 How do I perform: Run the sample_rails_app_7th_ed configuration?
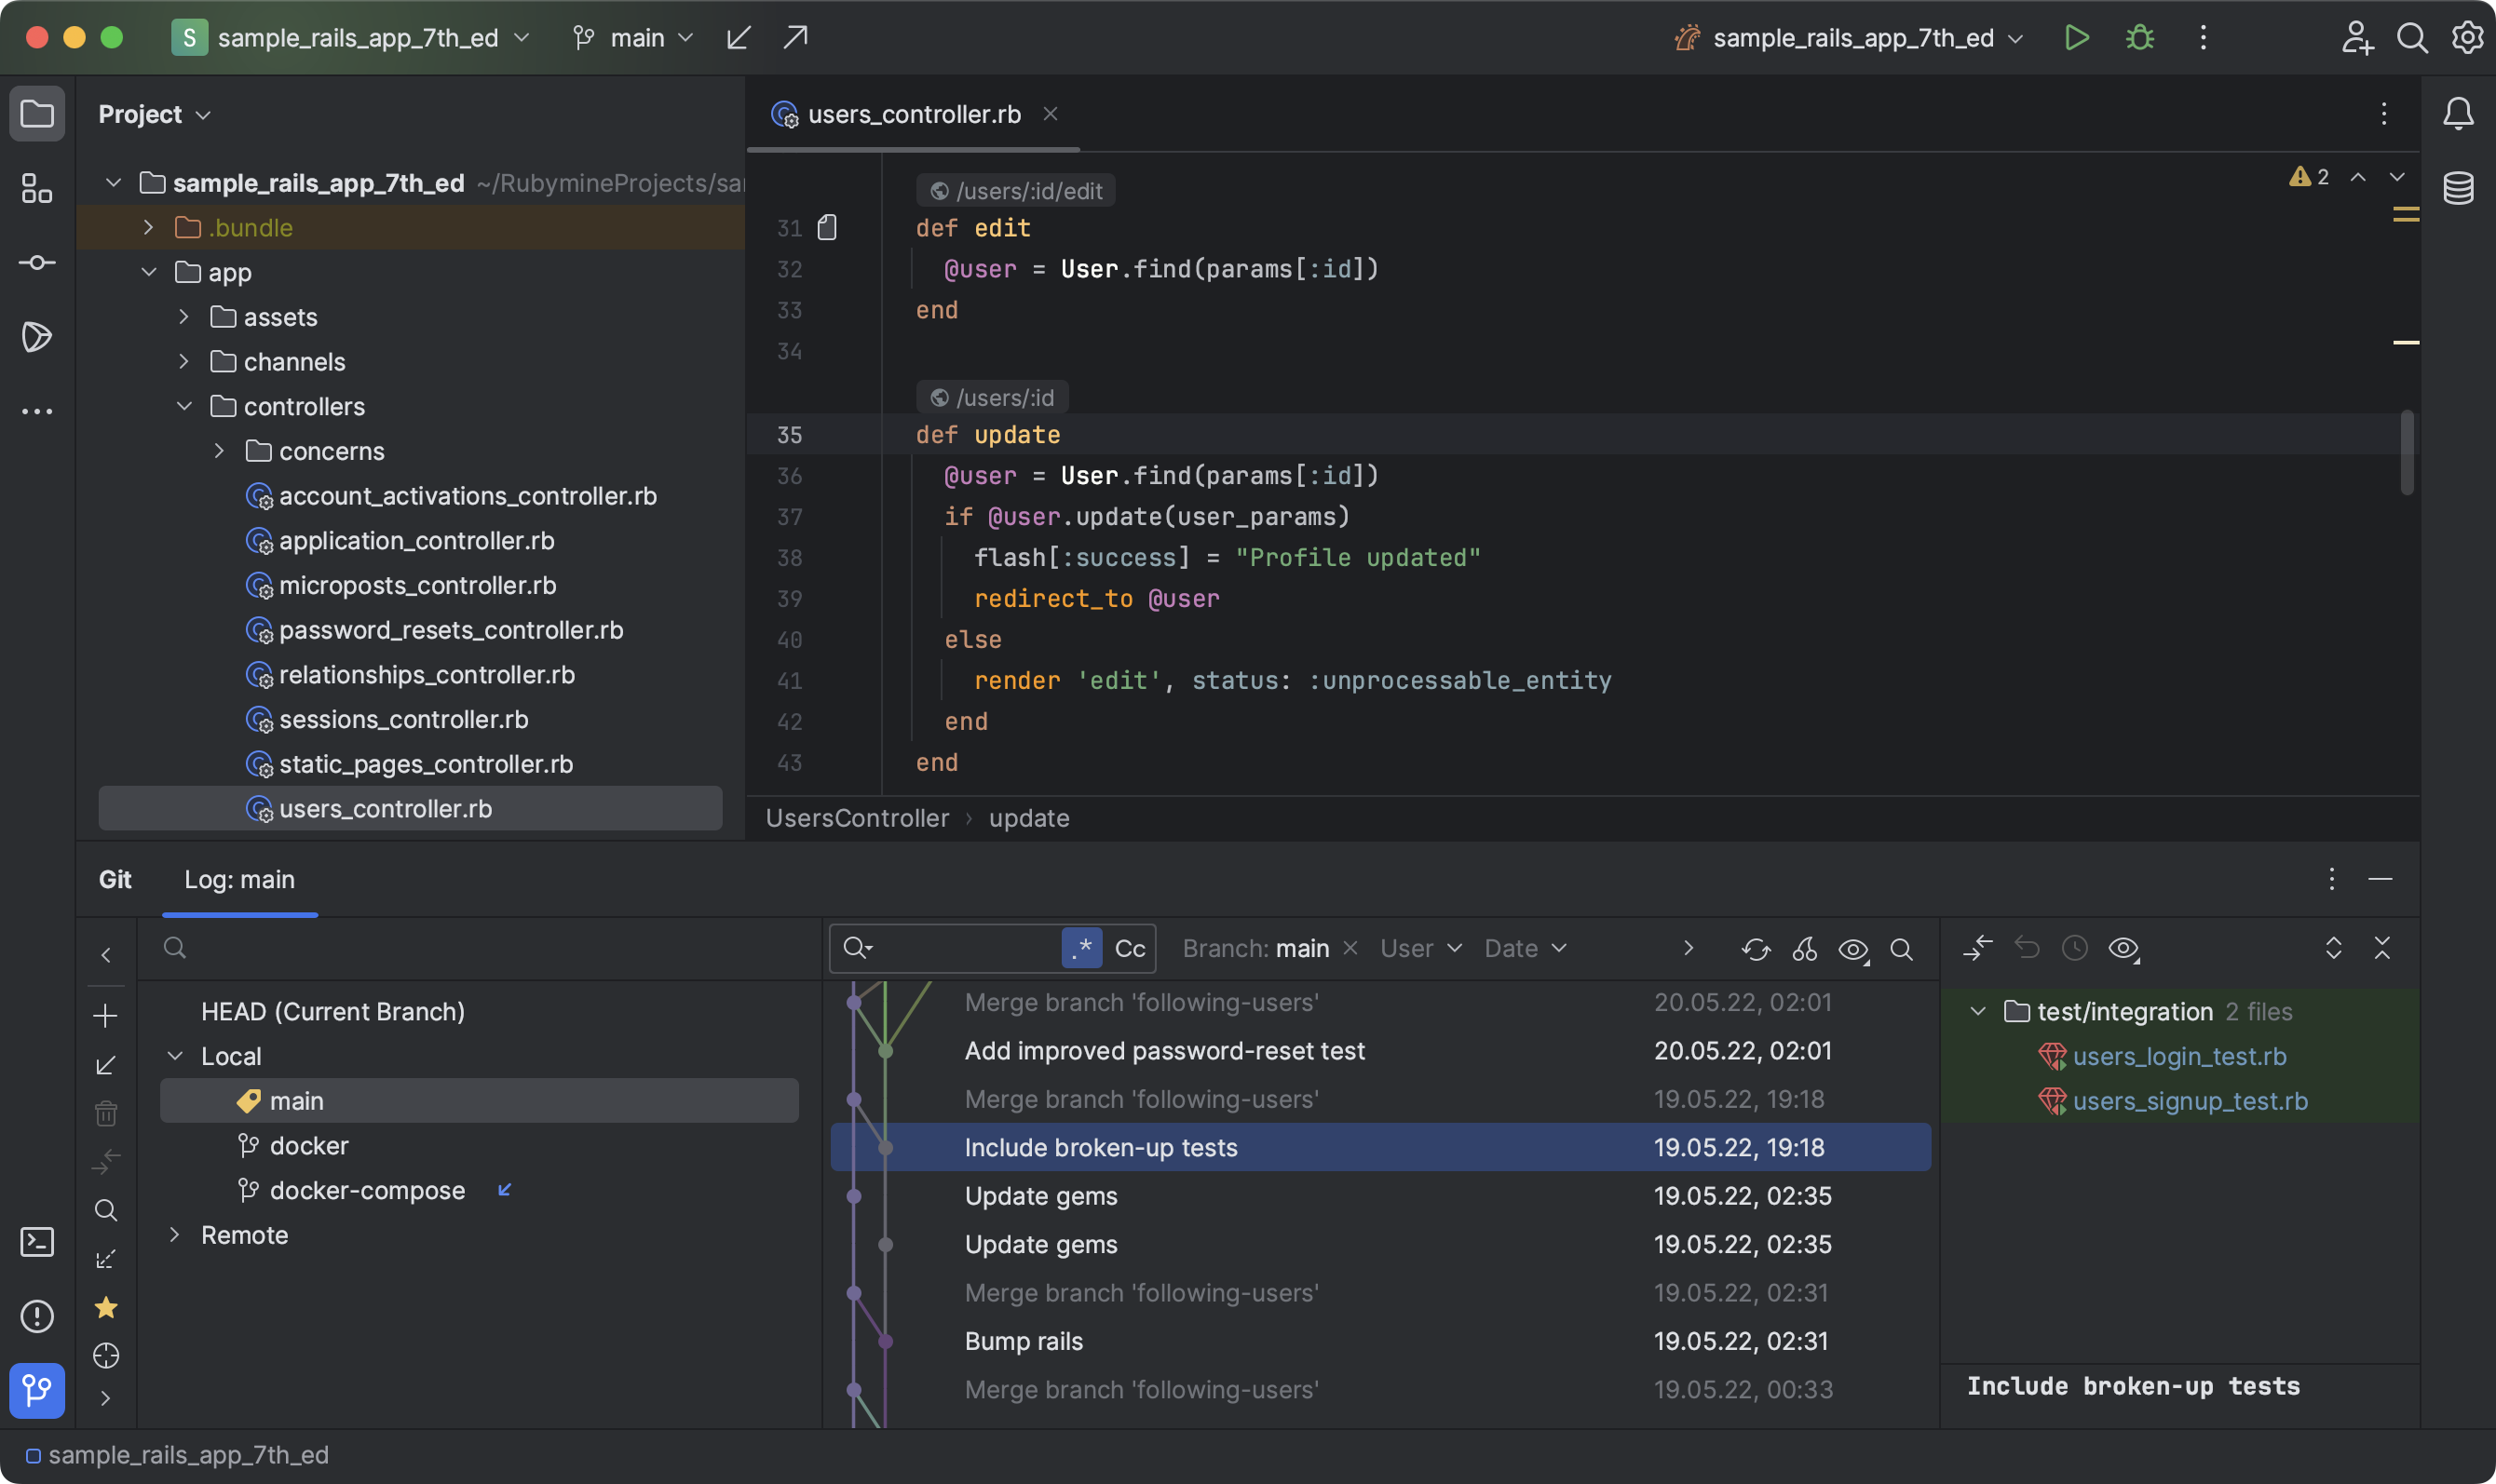point(2077,37)
